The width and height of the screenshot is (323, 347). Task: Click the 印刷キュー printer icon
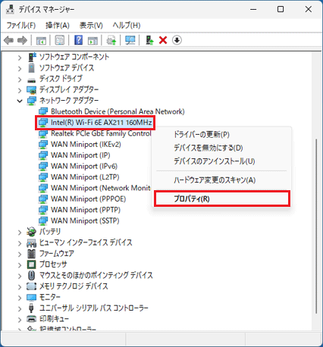click(x=32, y=319)
